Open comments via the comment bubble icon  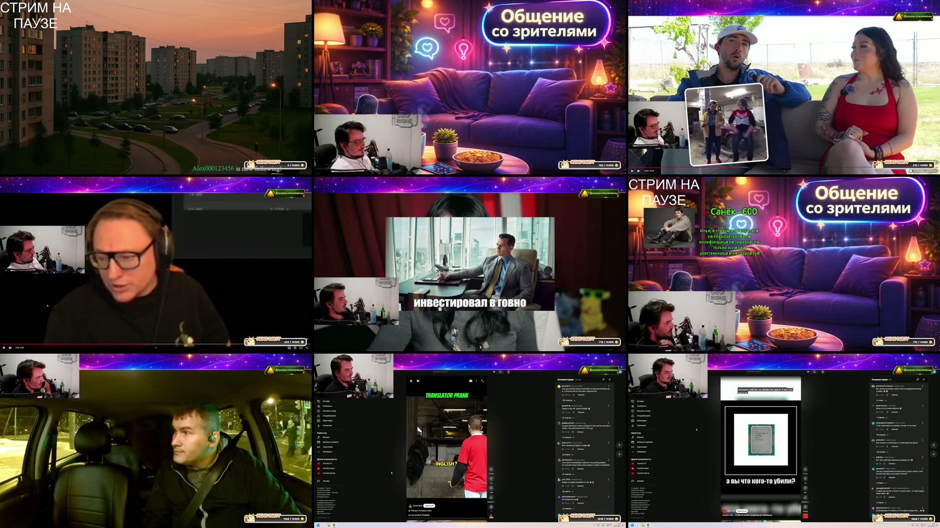(491, 488)
